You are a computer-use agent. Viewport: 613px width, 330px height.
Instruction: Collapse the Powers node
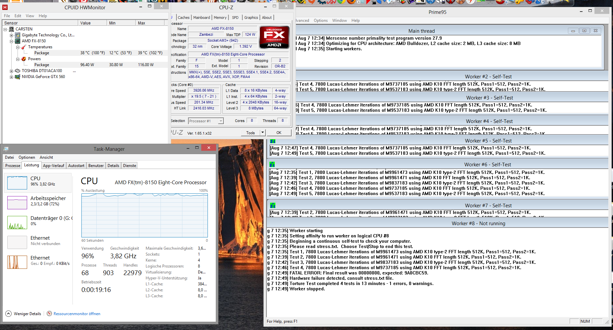(x=18, y=59)
